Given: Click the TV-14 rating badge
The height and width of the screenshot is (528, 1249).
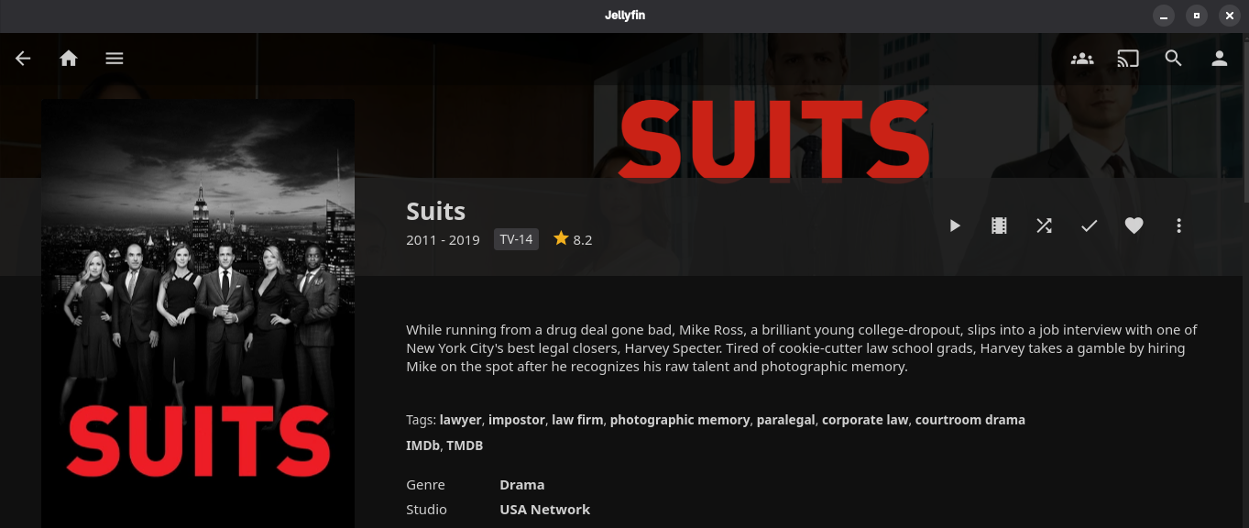Looking at the screenshot, I should pyautogui.click(x=516, y=240).
